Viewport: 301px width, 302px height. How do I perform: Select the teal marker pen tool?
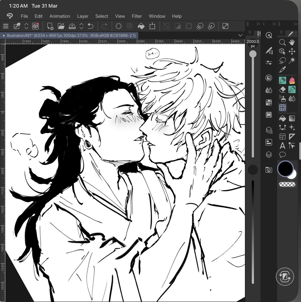point(283,80)
